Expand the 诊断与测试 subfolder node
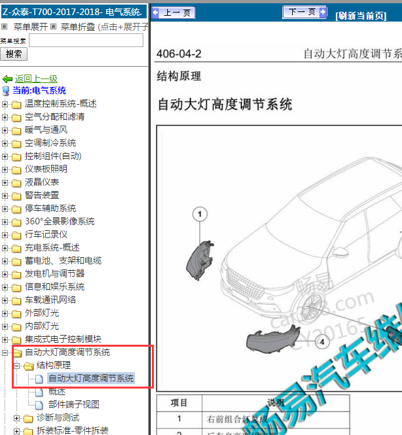 16,418
